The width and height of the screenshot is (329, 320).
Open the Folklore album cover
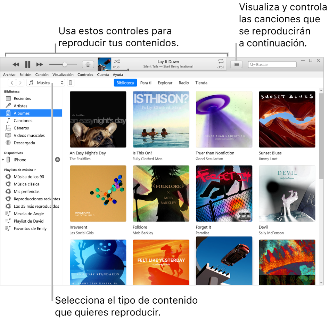161,193
